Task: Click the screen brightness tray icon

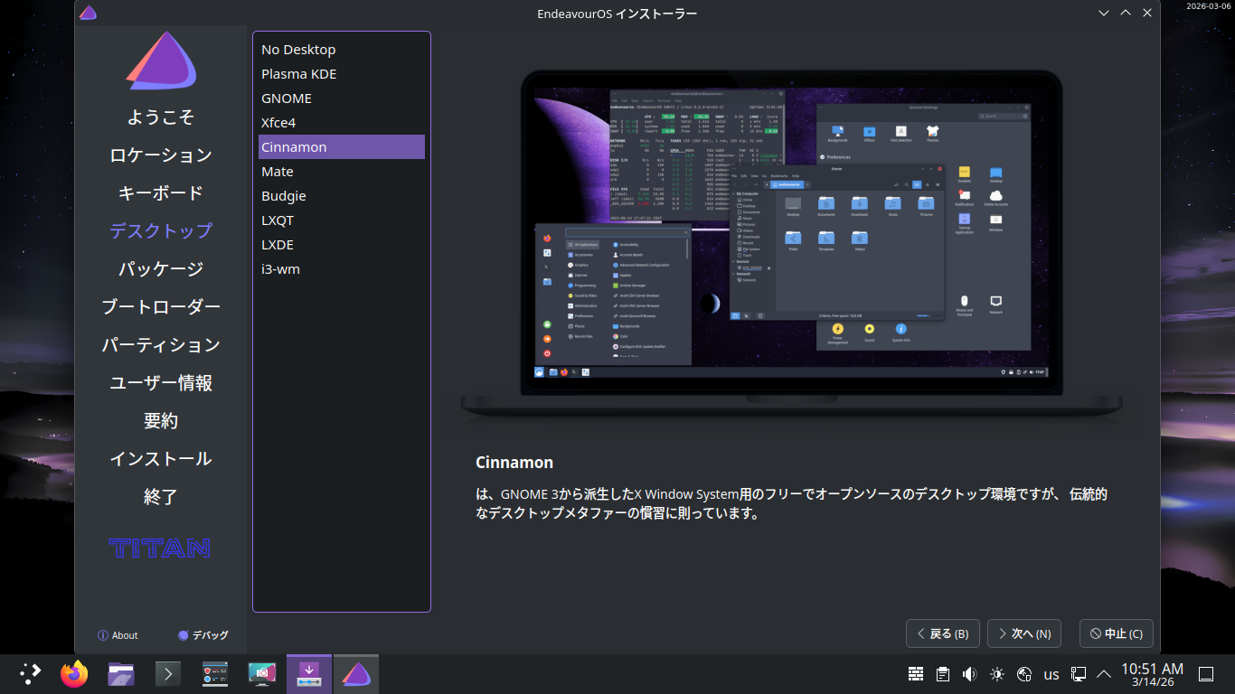Action: pyautogui.click(x=997, y=674)
